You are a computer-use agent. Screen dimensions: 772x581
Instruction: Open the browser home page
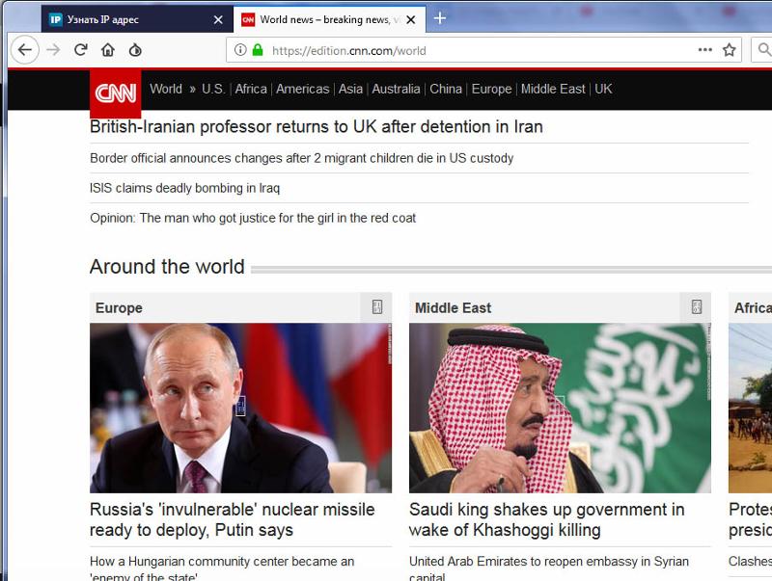[108, 50]
